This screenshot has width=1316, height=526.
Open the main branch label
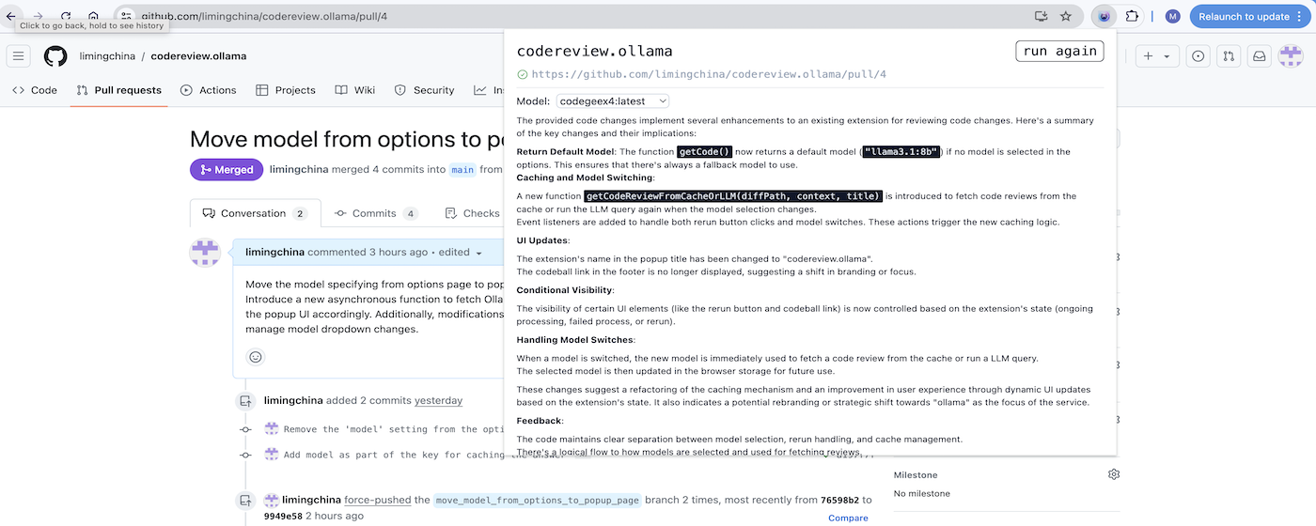click(462, 170)
